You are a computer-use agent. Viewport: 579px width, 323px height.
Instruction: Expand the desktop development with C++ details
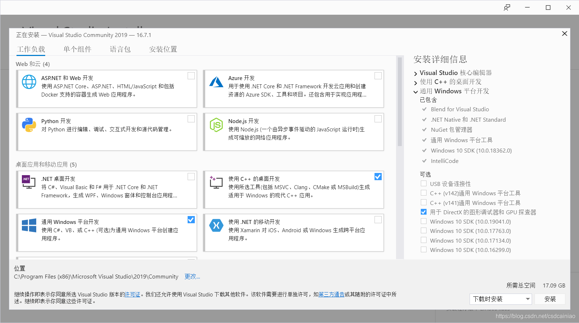[x=415, y=83]
